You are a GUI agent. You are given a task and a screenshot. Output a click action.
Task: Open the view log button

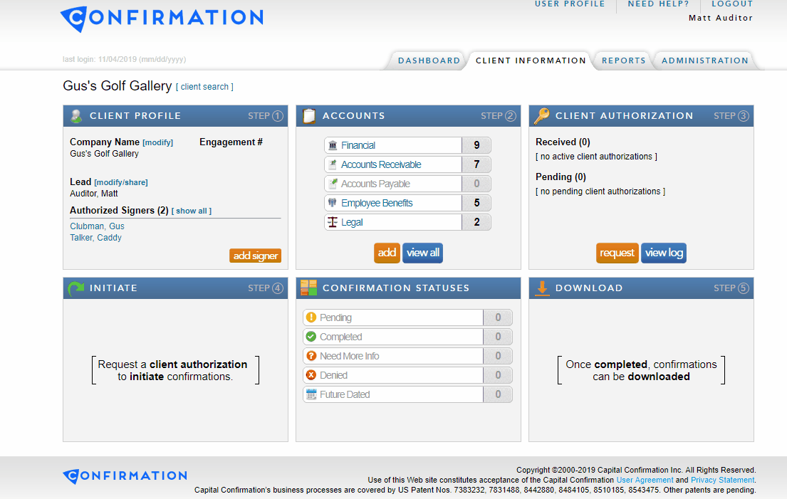(663, 253)
